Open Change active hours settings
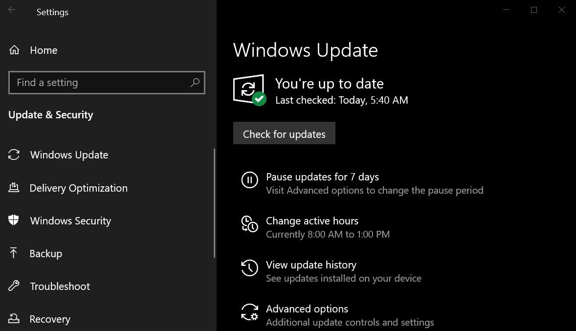This screenshot has height=331, width=576. point(312,221)
